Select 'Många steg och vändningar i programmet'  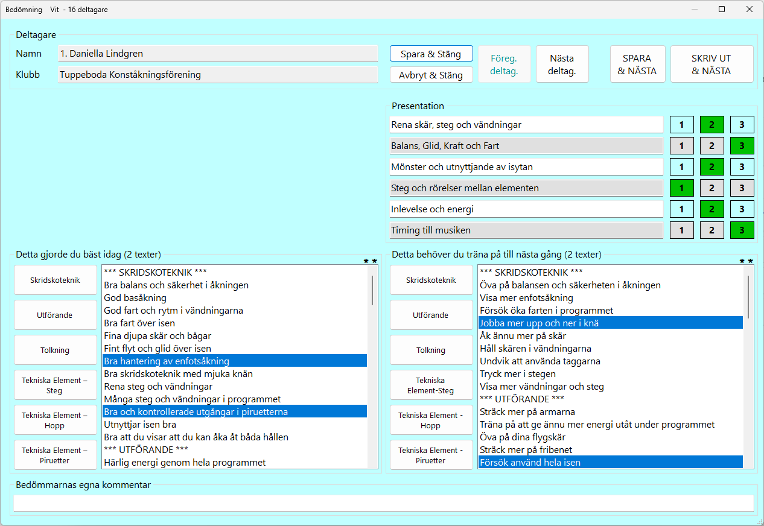pyautogui.click(x=235, y=399)
